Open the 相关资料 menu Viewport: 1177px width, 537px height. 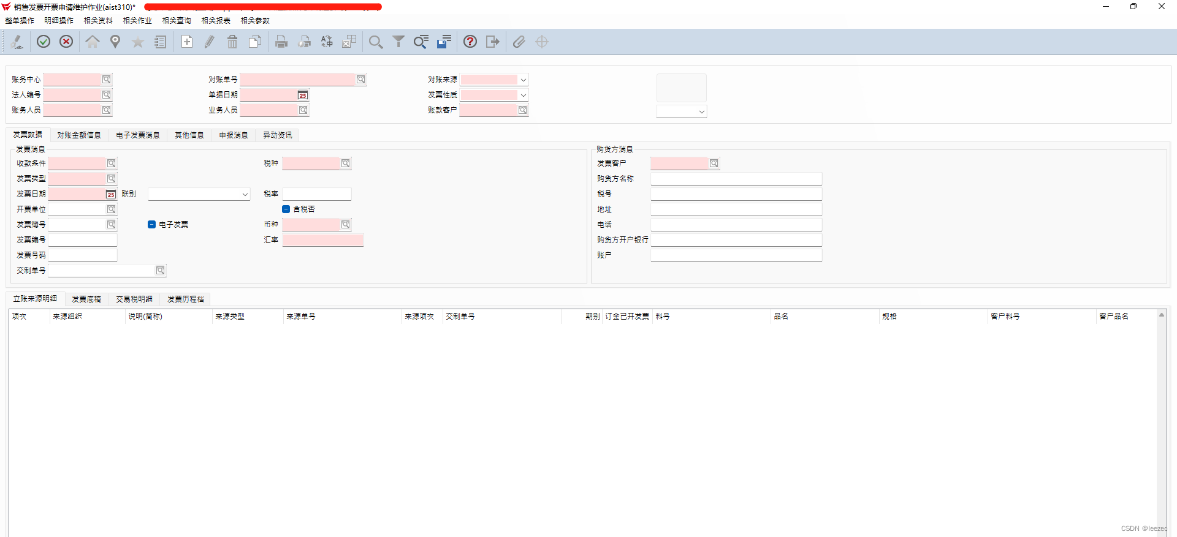click(98, 21)
